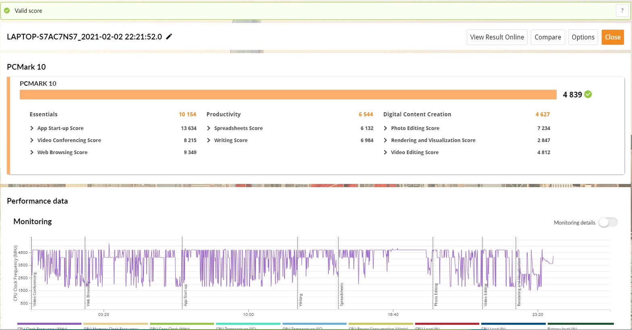The width and height of the screenshot is (632, 330).
Task: Open the Compare button
Action: pos(547,37)
